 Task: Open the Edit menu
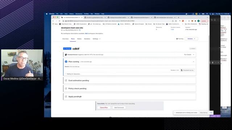point(61,14)
